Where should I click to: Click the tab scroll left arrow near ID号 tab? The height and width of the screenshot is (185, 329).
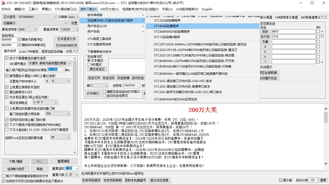74,51
